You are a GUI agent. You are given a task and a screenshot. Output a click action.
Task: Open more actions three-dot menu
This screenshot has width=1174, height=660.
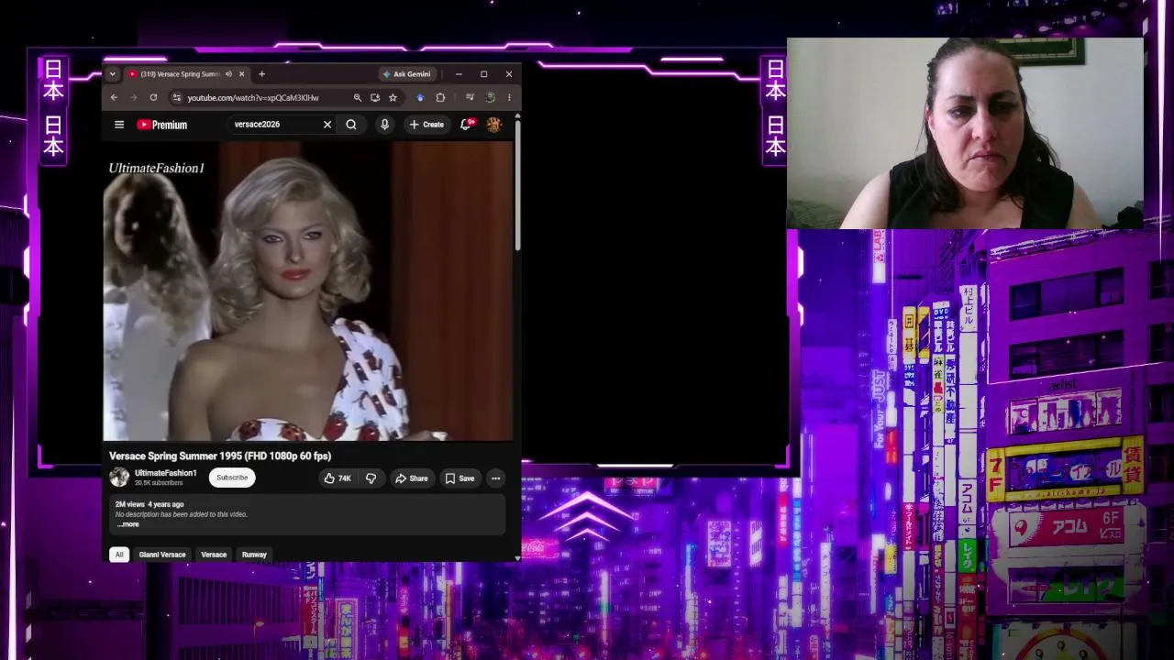(x=495, y=478)
